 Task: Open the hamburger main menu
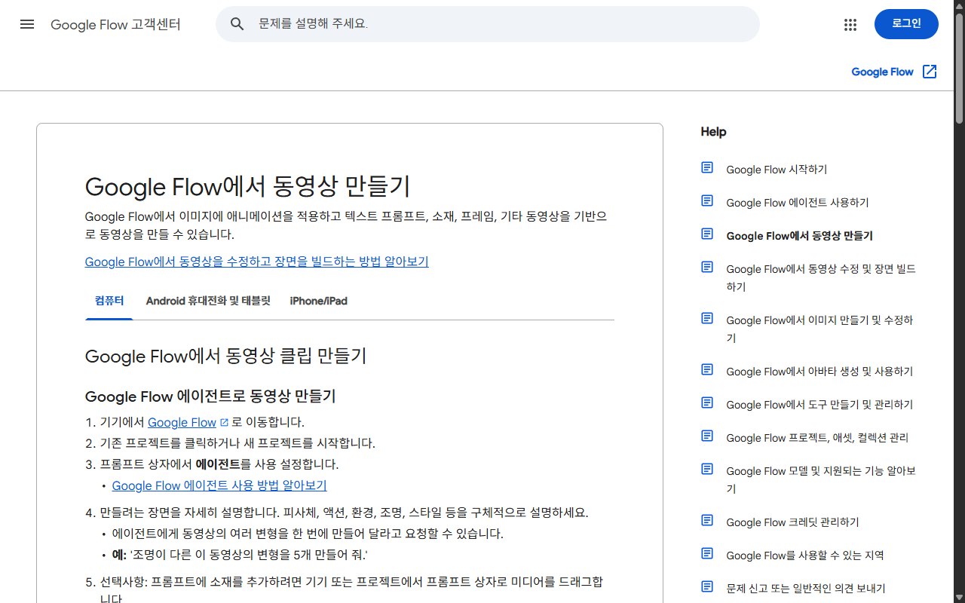(x=27, y=24)
